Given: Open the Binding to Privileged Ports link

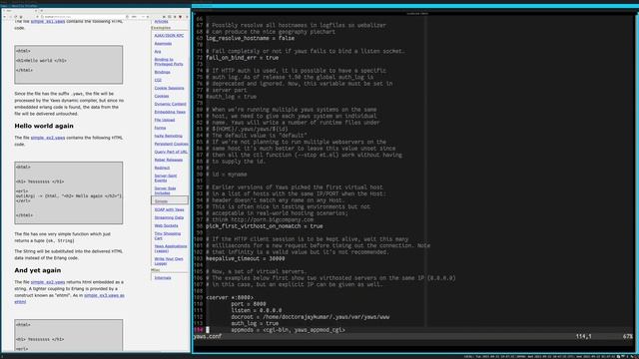Looking at the screenshot, I should pos(169,62).
